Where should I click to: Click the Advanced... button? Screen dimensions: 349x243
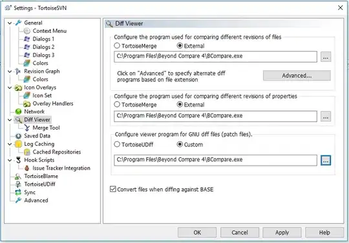297,75
